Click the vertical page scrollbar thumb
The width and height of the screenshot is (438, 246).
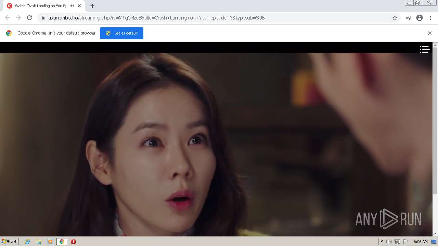click(x=435, y=121)
